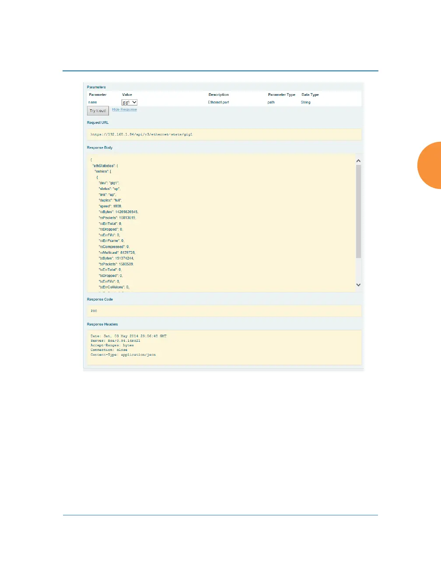This screenshot has width=441, height=567.
Task: Click the Parameters heading
Action: click(x=96, y=87)
